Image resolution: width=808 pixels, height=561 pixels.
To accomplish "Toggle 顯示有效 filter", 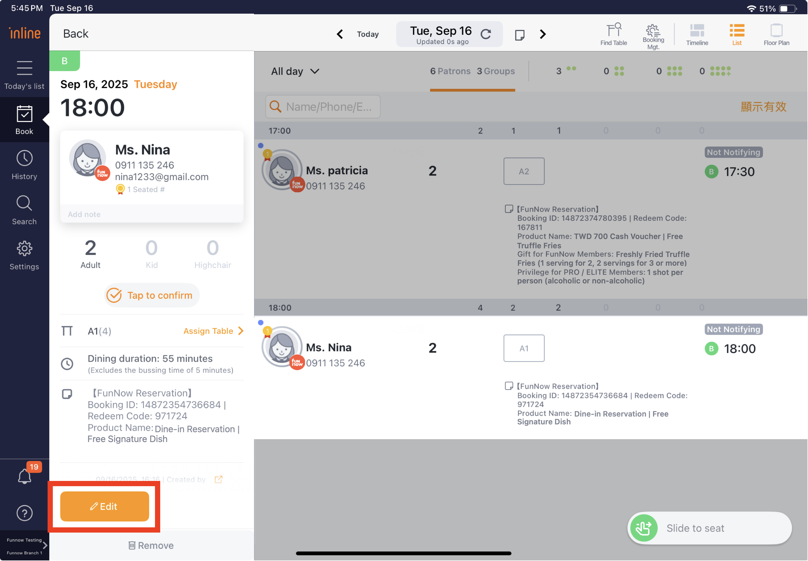I will [763, 107].
